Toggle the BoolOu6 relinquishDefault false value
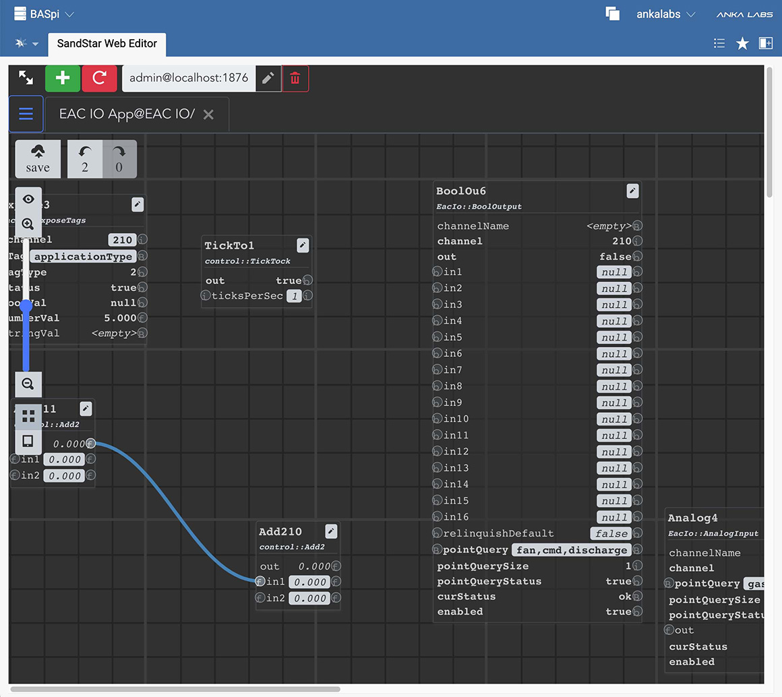 pyautogui.click(x=611, y=533)
